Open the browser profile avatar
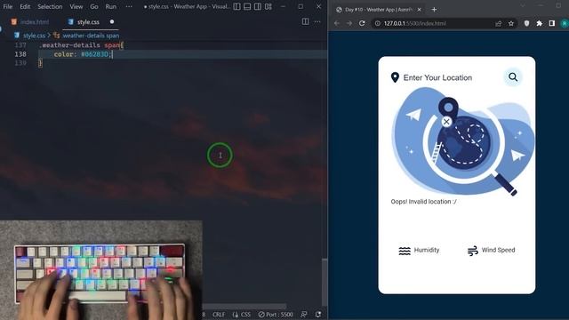Image resolution: width=569 pixels, height=320 pixels. tap(565, 23)
